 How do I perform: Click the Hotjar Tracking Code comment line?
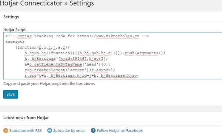(x=77, y=36)
